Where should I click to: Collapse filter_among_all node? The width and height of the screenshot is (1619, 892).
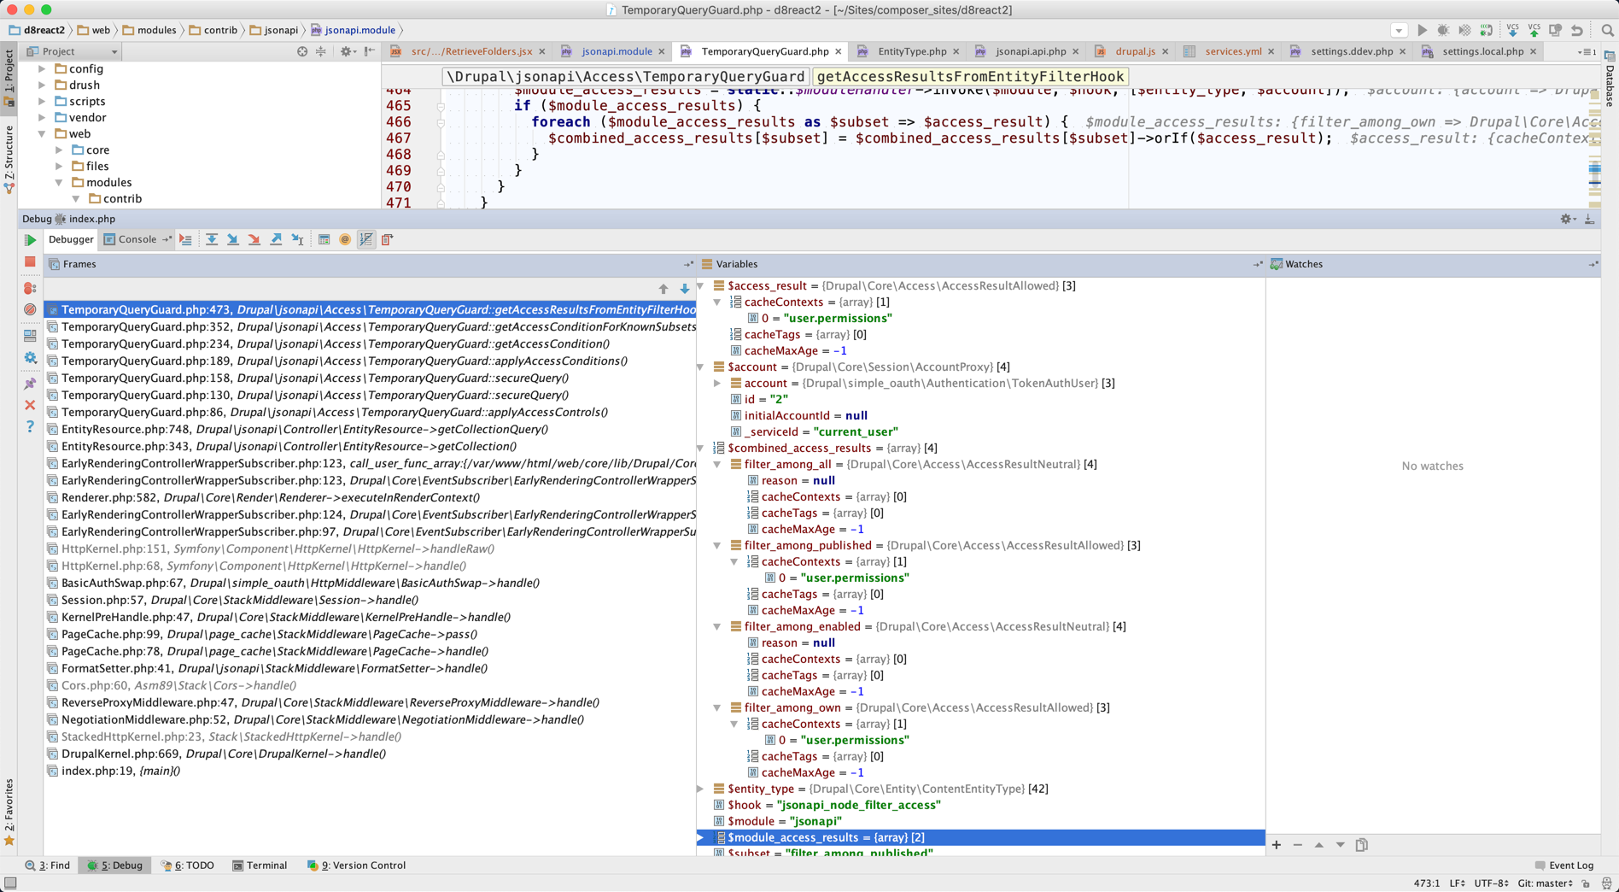[x=718, y=465]
